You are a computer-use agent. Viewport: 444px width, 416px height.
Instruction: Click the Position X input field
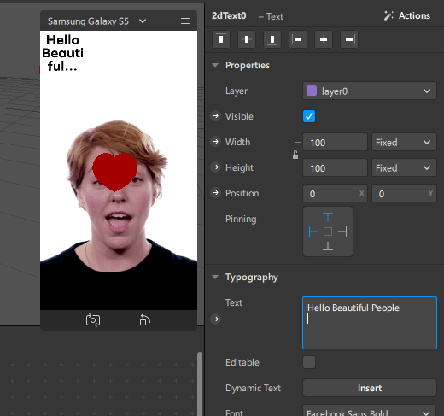[335, 194]
